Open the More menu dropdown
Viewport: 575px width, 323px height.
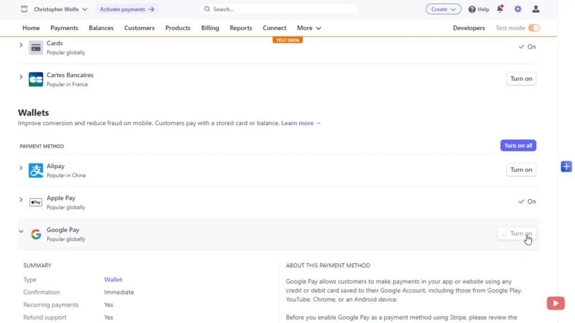(309, 28)
